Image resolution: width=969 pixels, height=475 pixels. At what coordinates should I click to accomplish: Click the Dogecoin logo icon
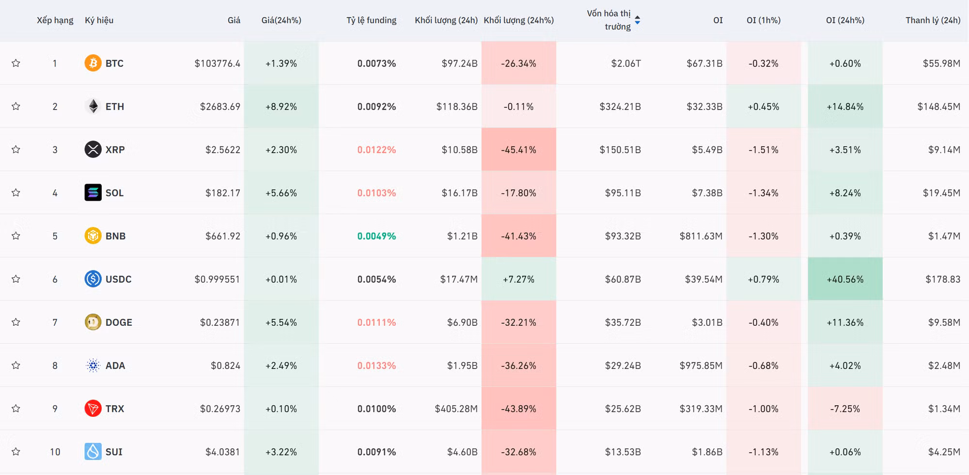click(x=93, y=322)
